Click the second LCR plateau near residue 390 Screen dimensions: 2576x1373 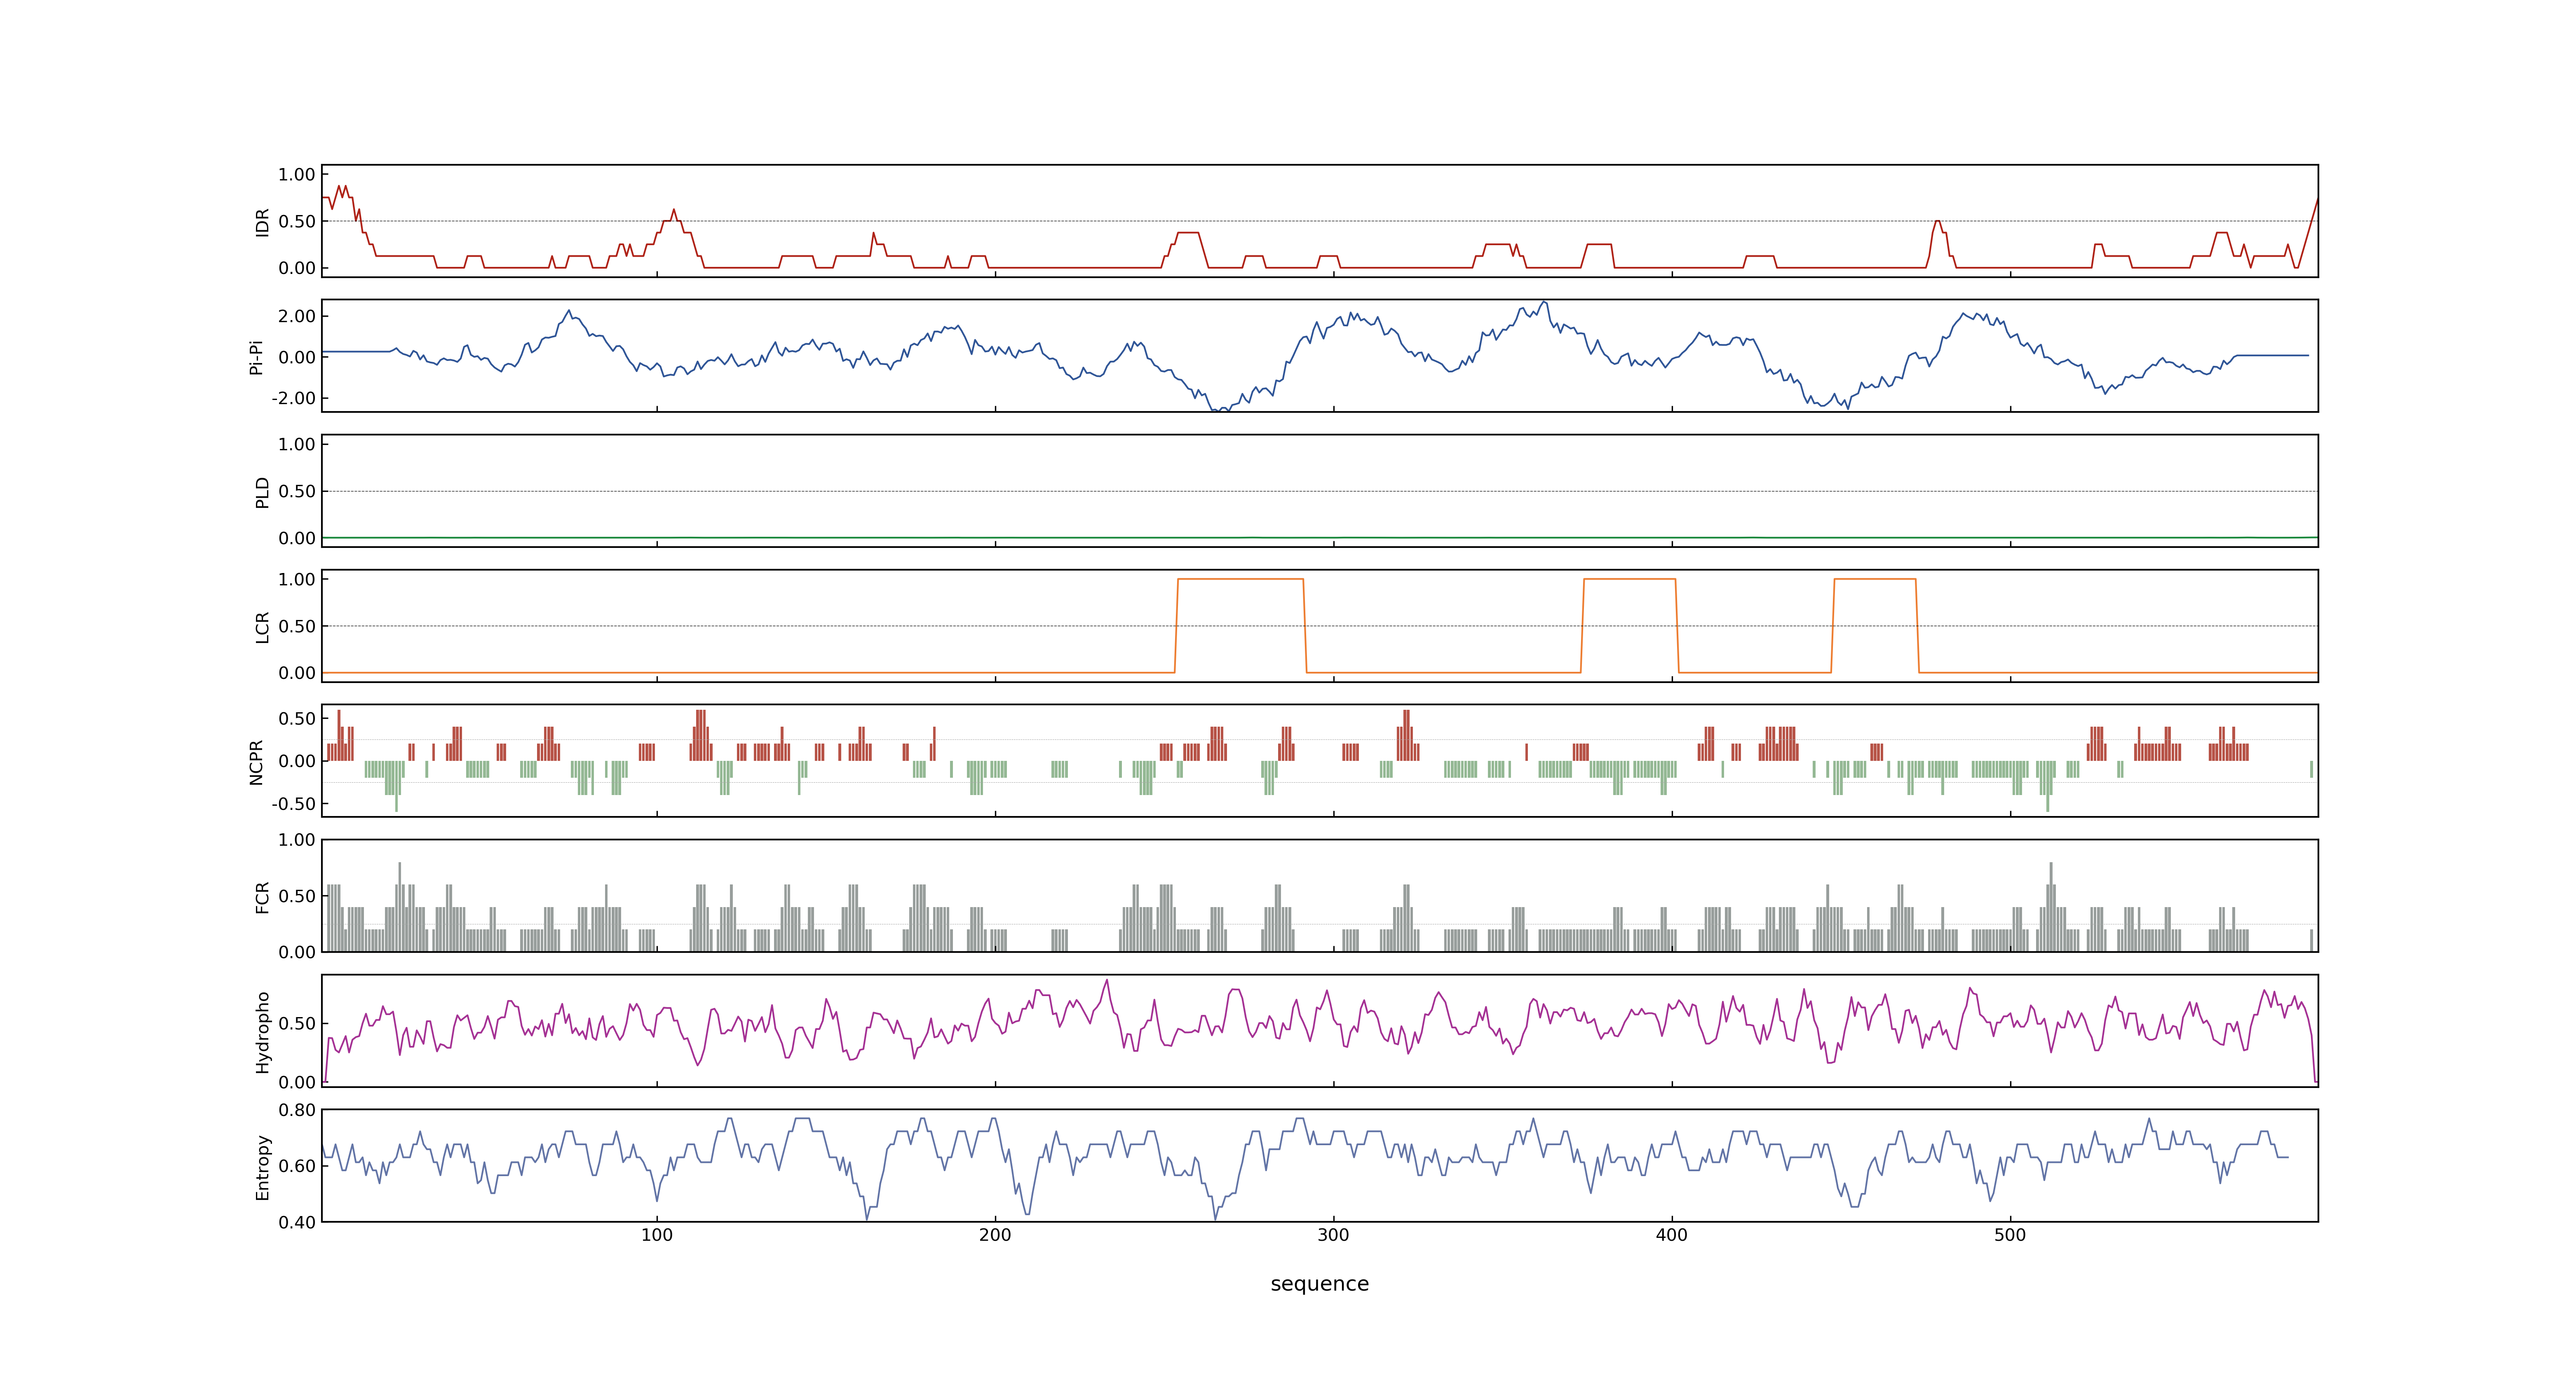tap(1630, 580)
